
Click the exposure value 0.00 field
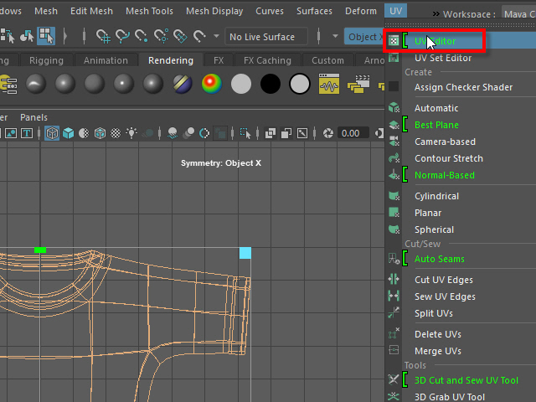click(x=350, y=133)
